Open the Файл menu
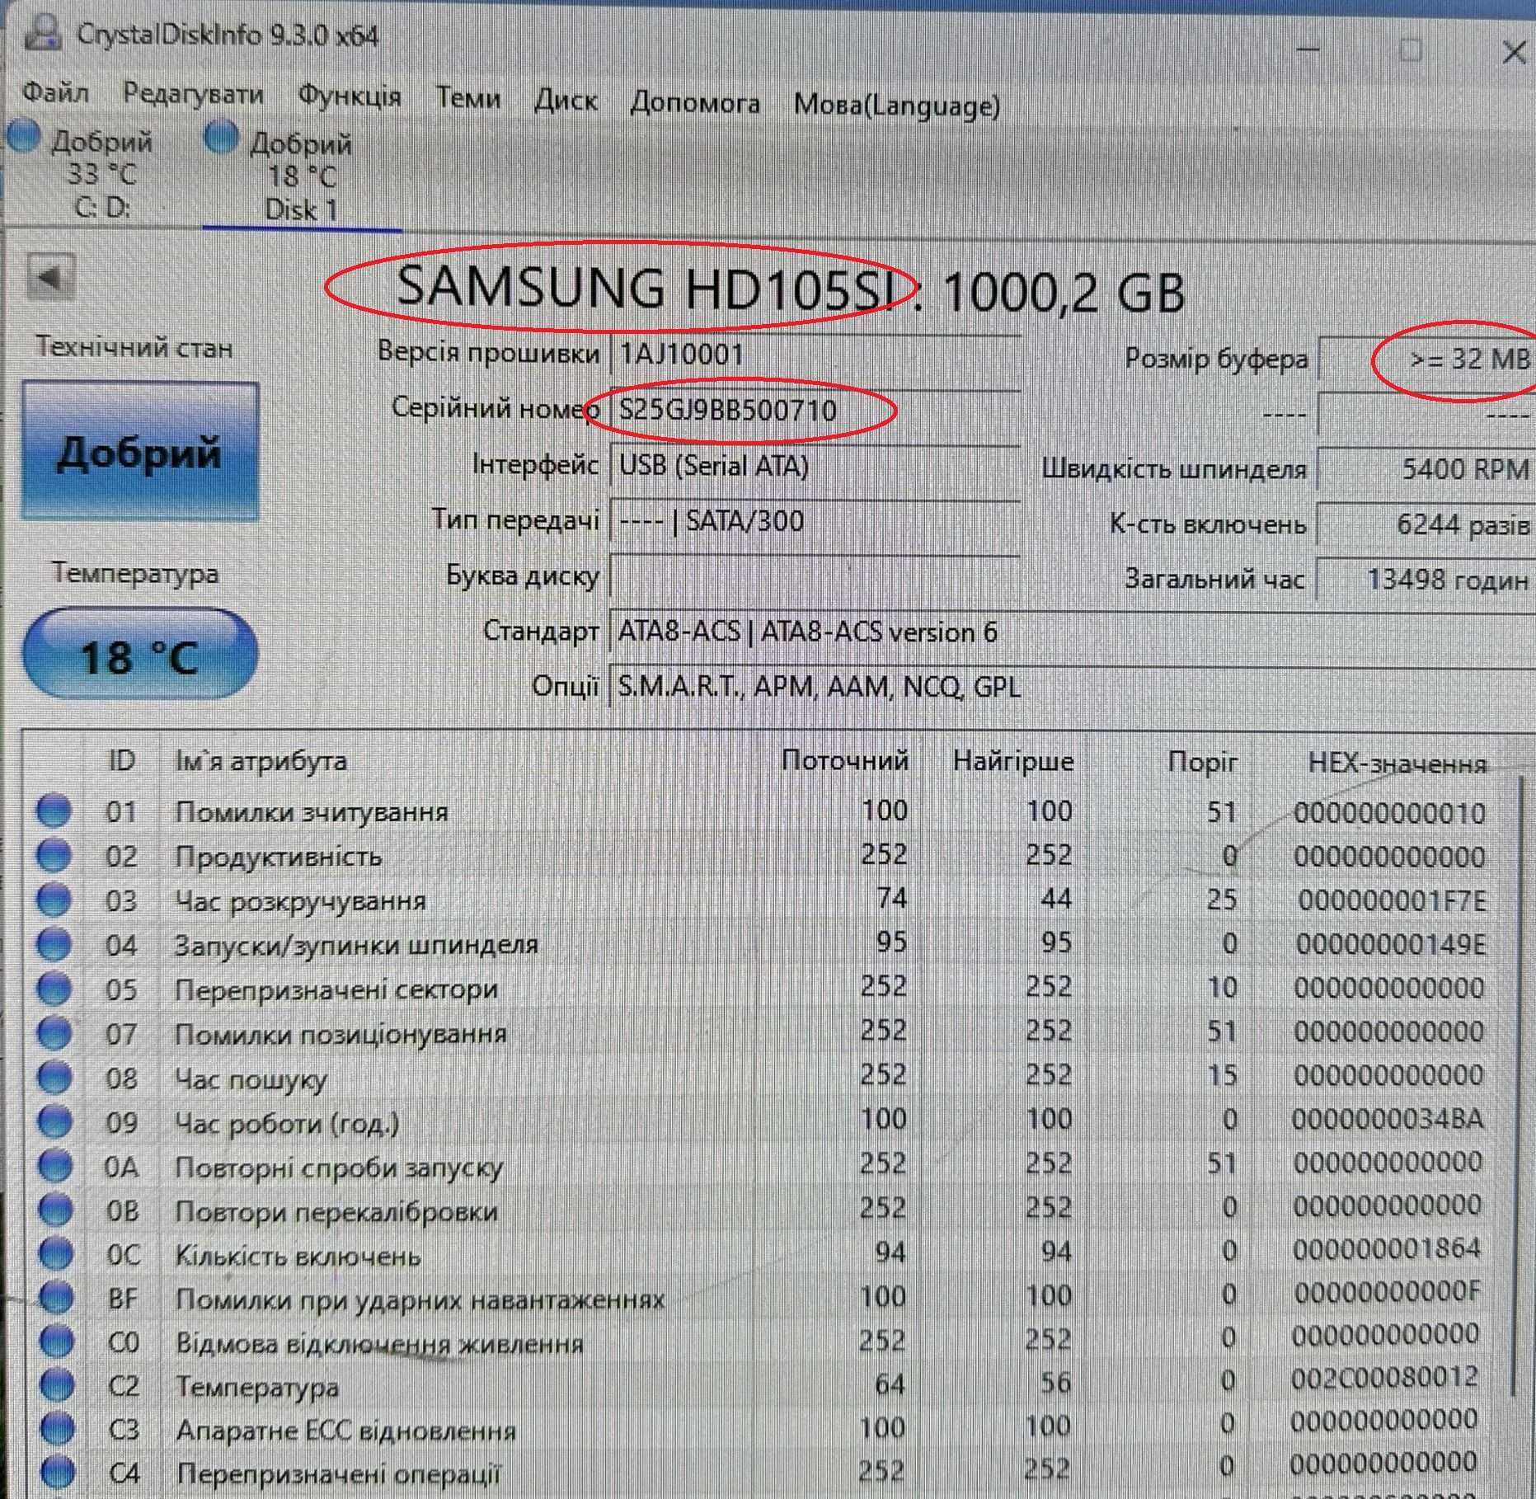Viewport: 1536px width, 1499px height. click(55, 93)
